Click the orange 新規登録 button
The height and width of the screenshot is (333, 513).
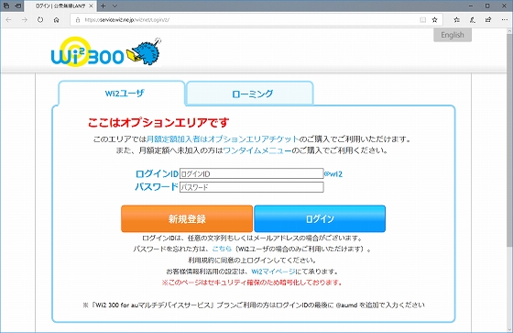[187, 218]
